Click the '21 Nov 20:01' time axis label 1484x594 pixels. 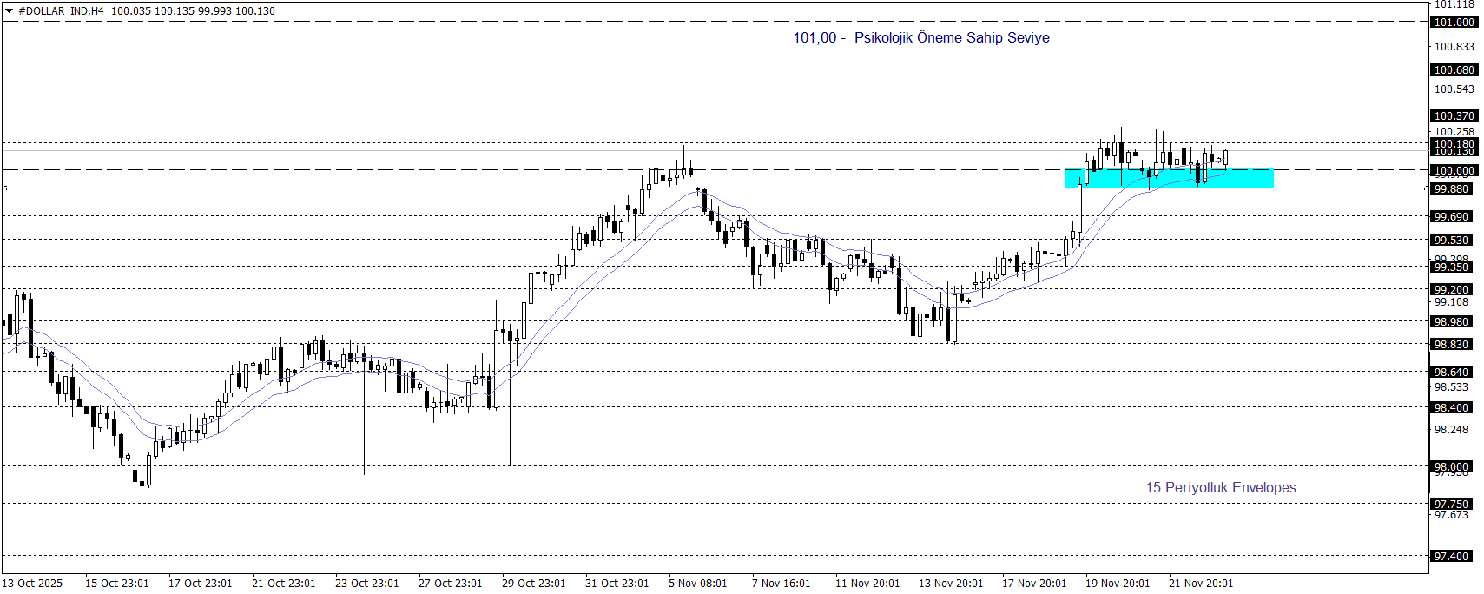pyautogui.click(x=1200, y=584)
